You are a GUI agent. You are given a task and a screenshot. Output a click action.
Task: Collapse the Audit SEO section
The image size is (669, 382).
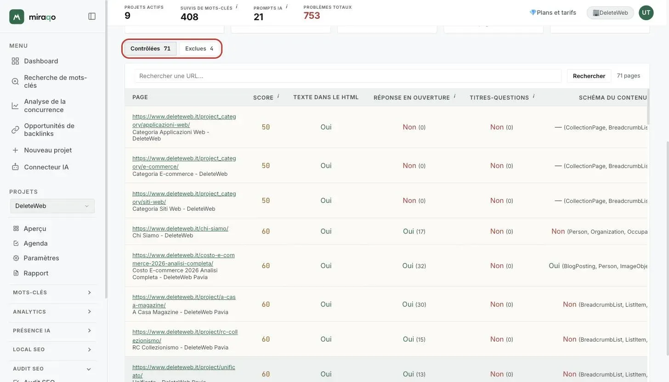[x=52, y=369]
